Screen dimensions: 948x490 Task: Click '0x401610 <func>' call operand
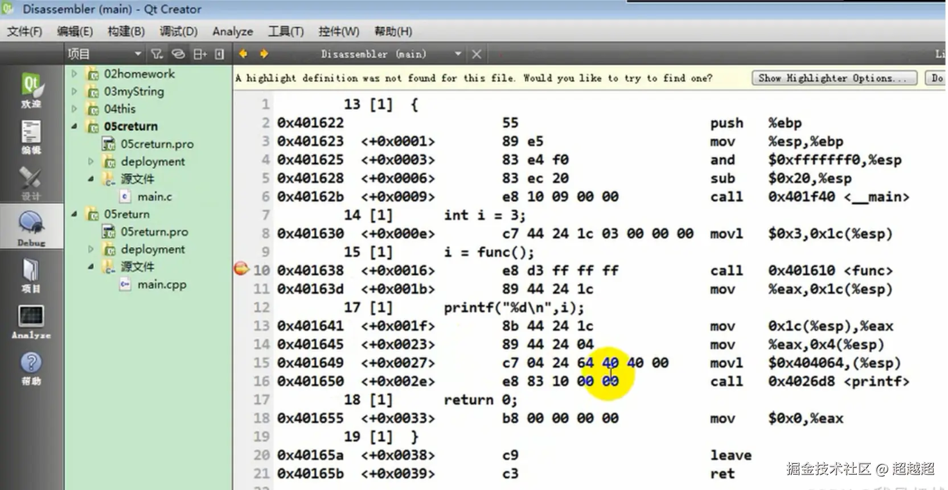tap(830, 271)
